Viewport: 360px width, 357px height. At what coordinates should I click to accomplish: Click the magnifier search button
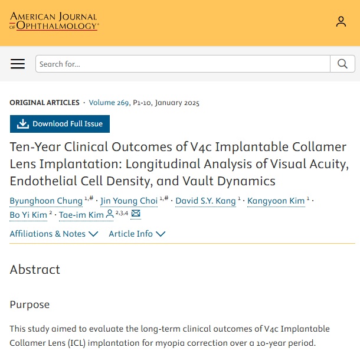point(342,64)
